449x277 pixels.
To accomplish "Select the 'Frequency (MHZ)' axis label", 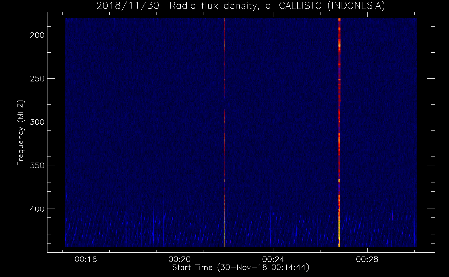I will coord(21,133).
